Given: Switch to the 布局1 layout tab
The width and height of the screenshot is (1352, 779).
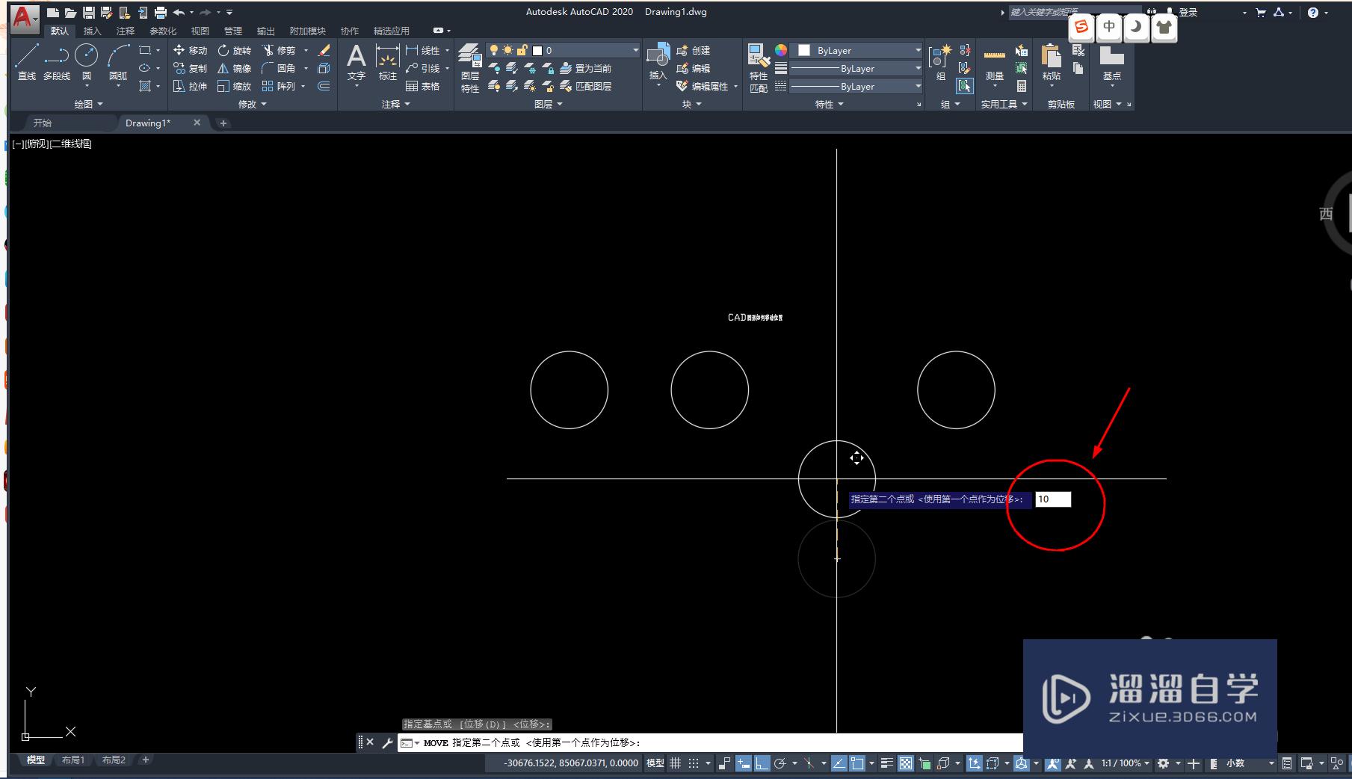Looking at the screenshot, I should click(x=72, y=760).
